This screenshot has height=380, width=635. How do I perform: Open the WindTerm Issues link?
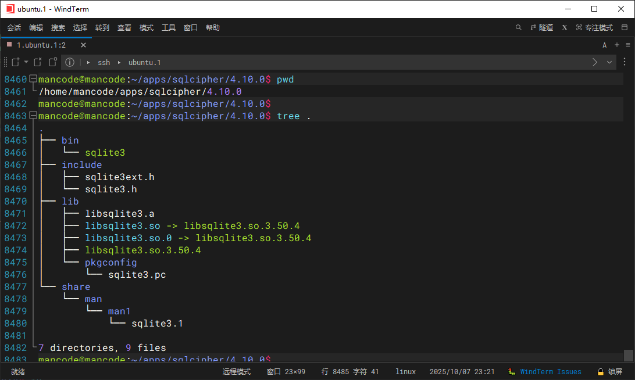pyautogui.click(x=550, y=372)
